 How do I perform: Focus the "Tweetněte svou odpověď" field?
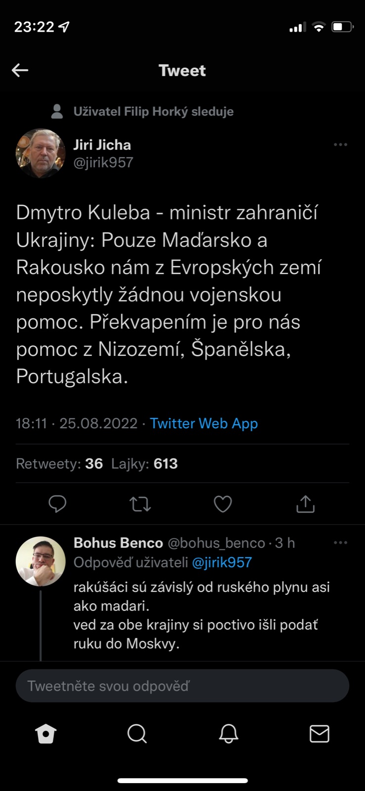click(182, 686)
